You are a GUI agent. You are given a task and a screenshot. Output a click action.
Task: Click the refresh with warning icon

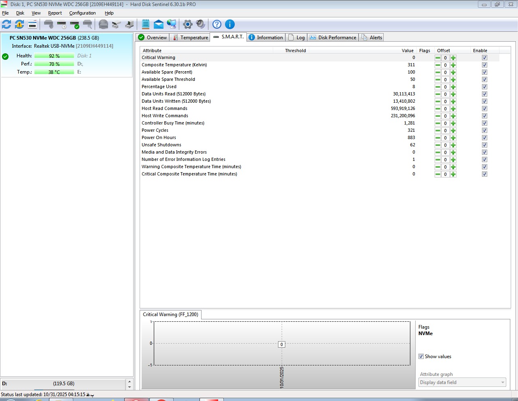[x=19, y=24]
